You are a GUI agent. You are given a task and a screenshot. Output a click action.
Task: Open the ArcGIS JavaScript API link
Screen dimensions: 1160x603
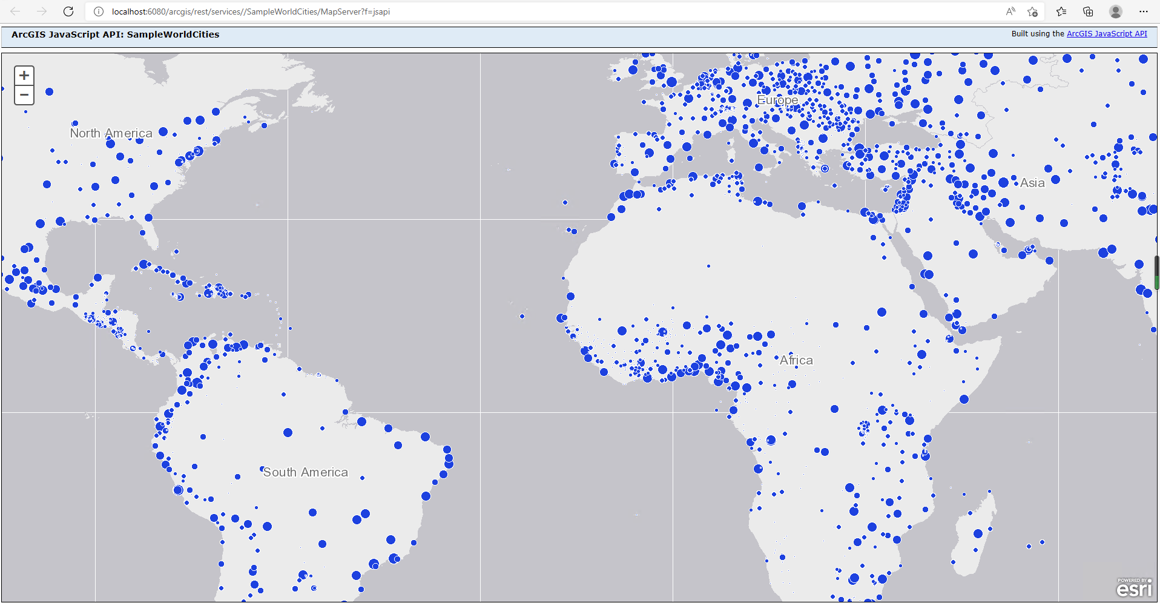tap(1107, 34)
